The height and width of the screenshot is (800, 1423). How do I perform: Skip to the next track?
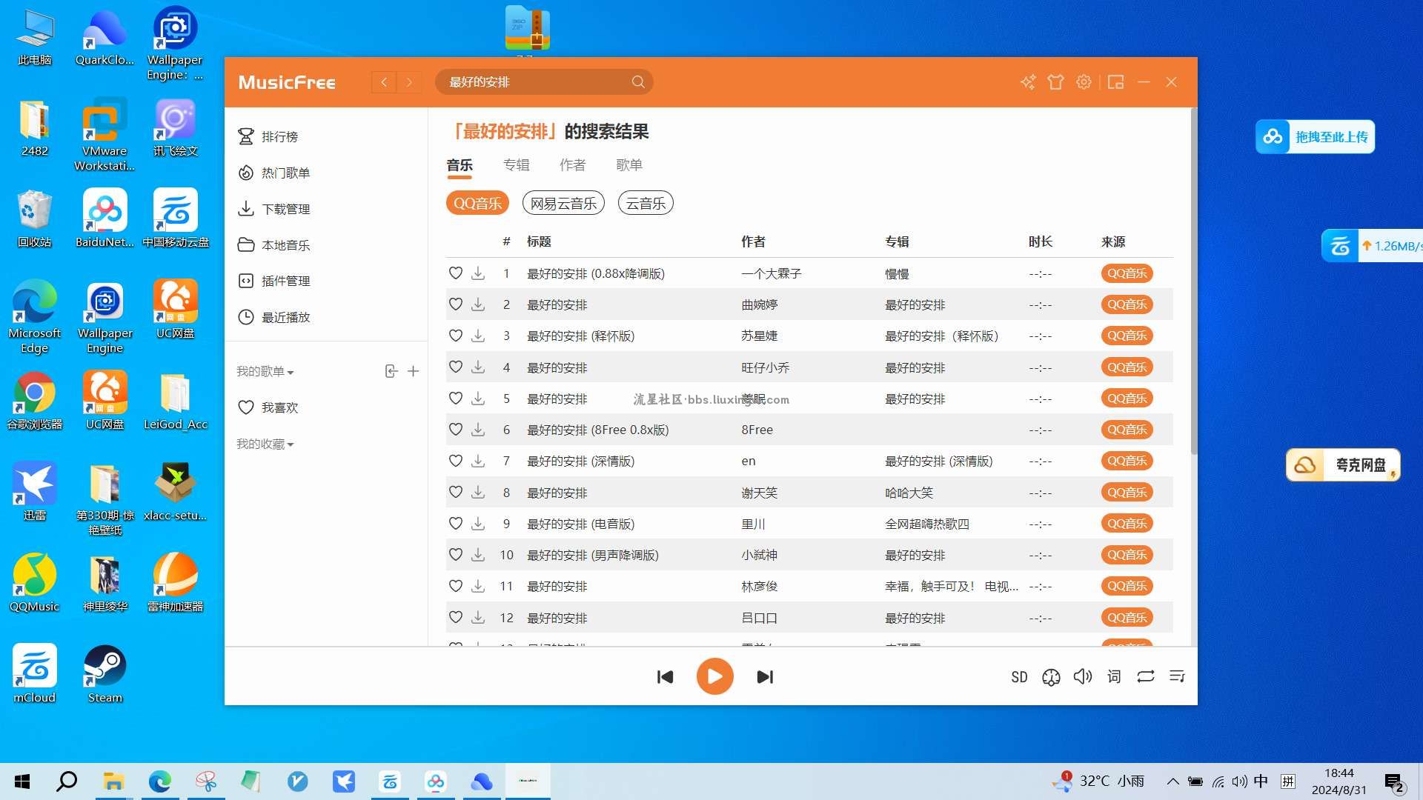765,677
